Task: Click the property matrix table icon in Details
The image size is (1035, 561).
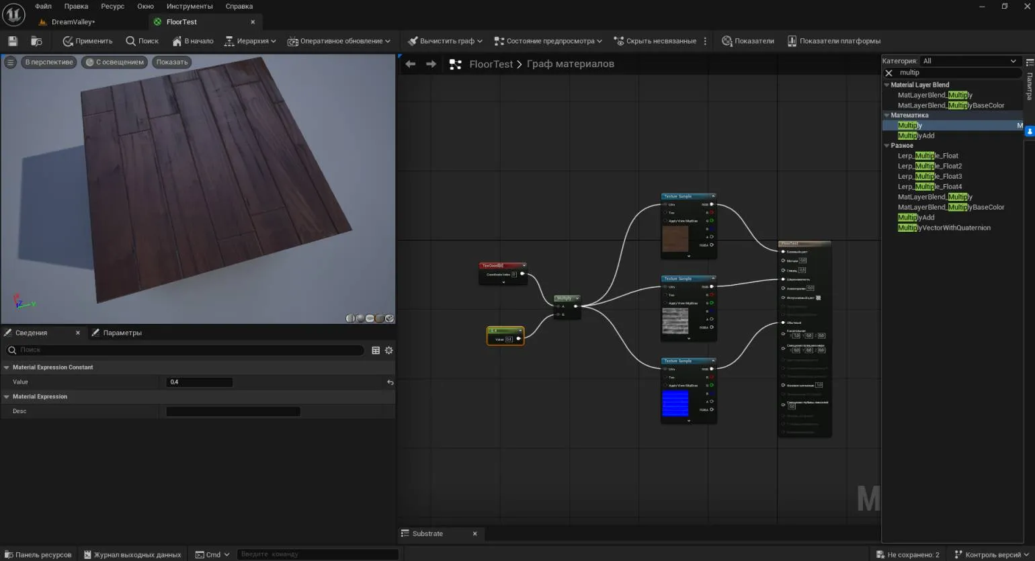Action: pos(376,350)
